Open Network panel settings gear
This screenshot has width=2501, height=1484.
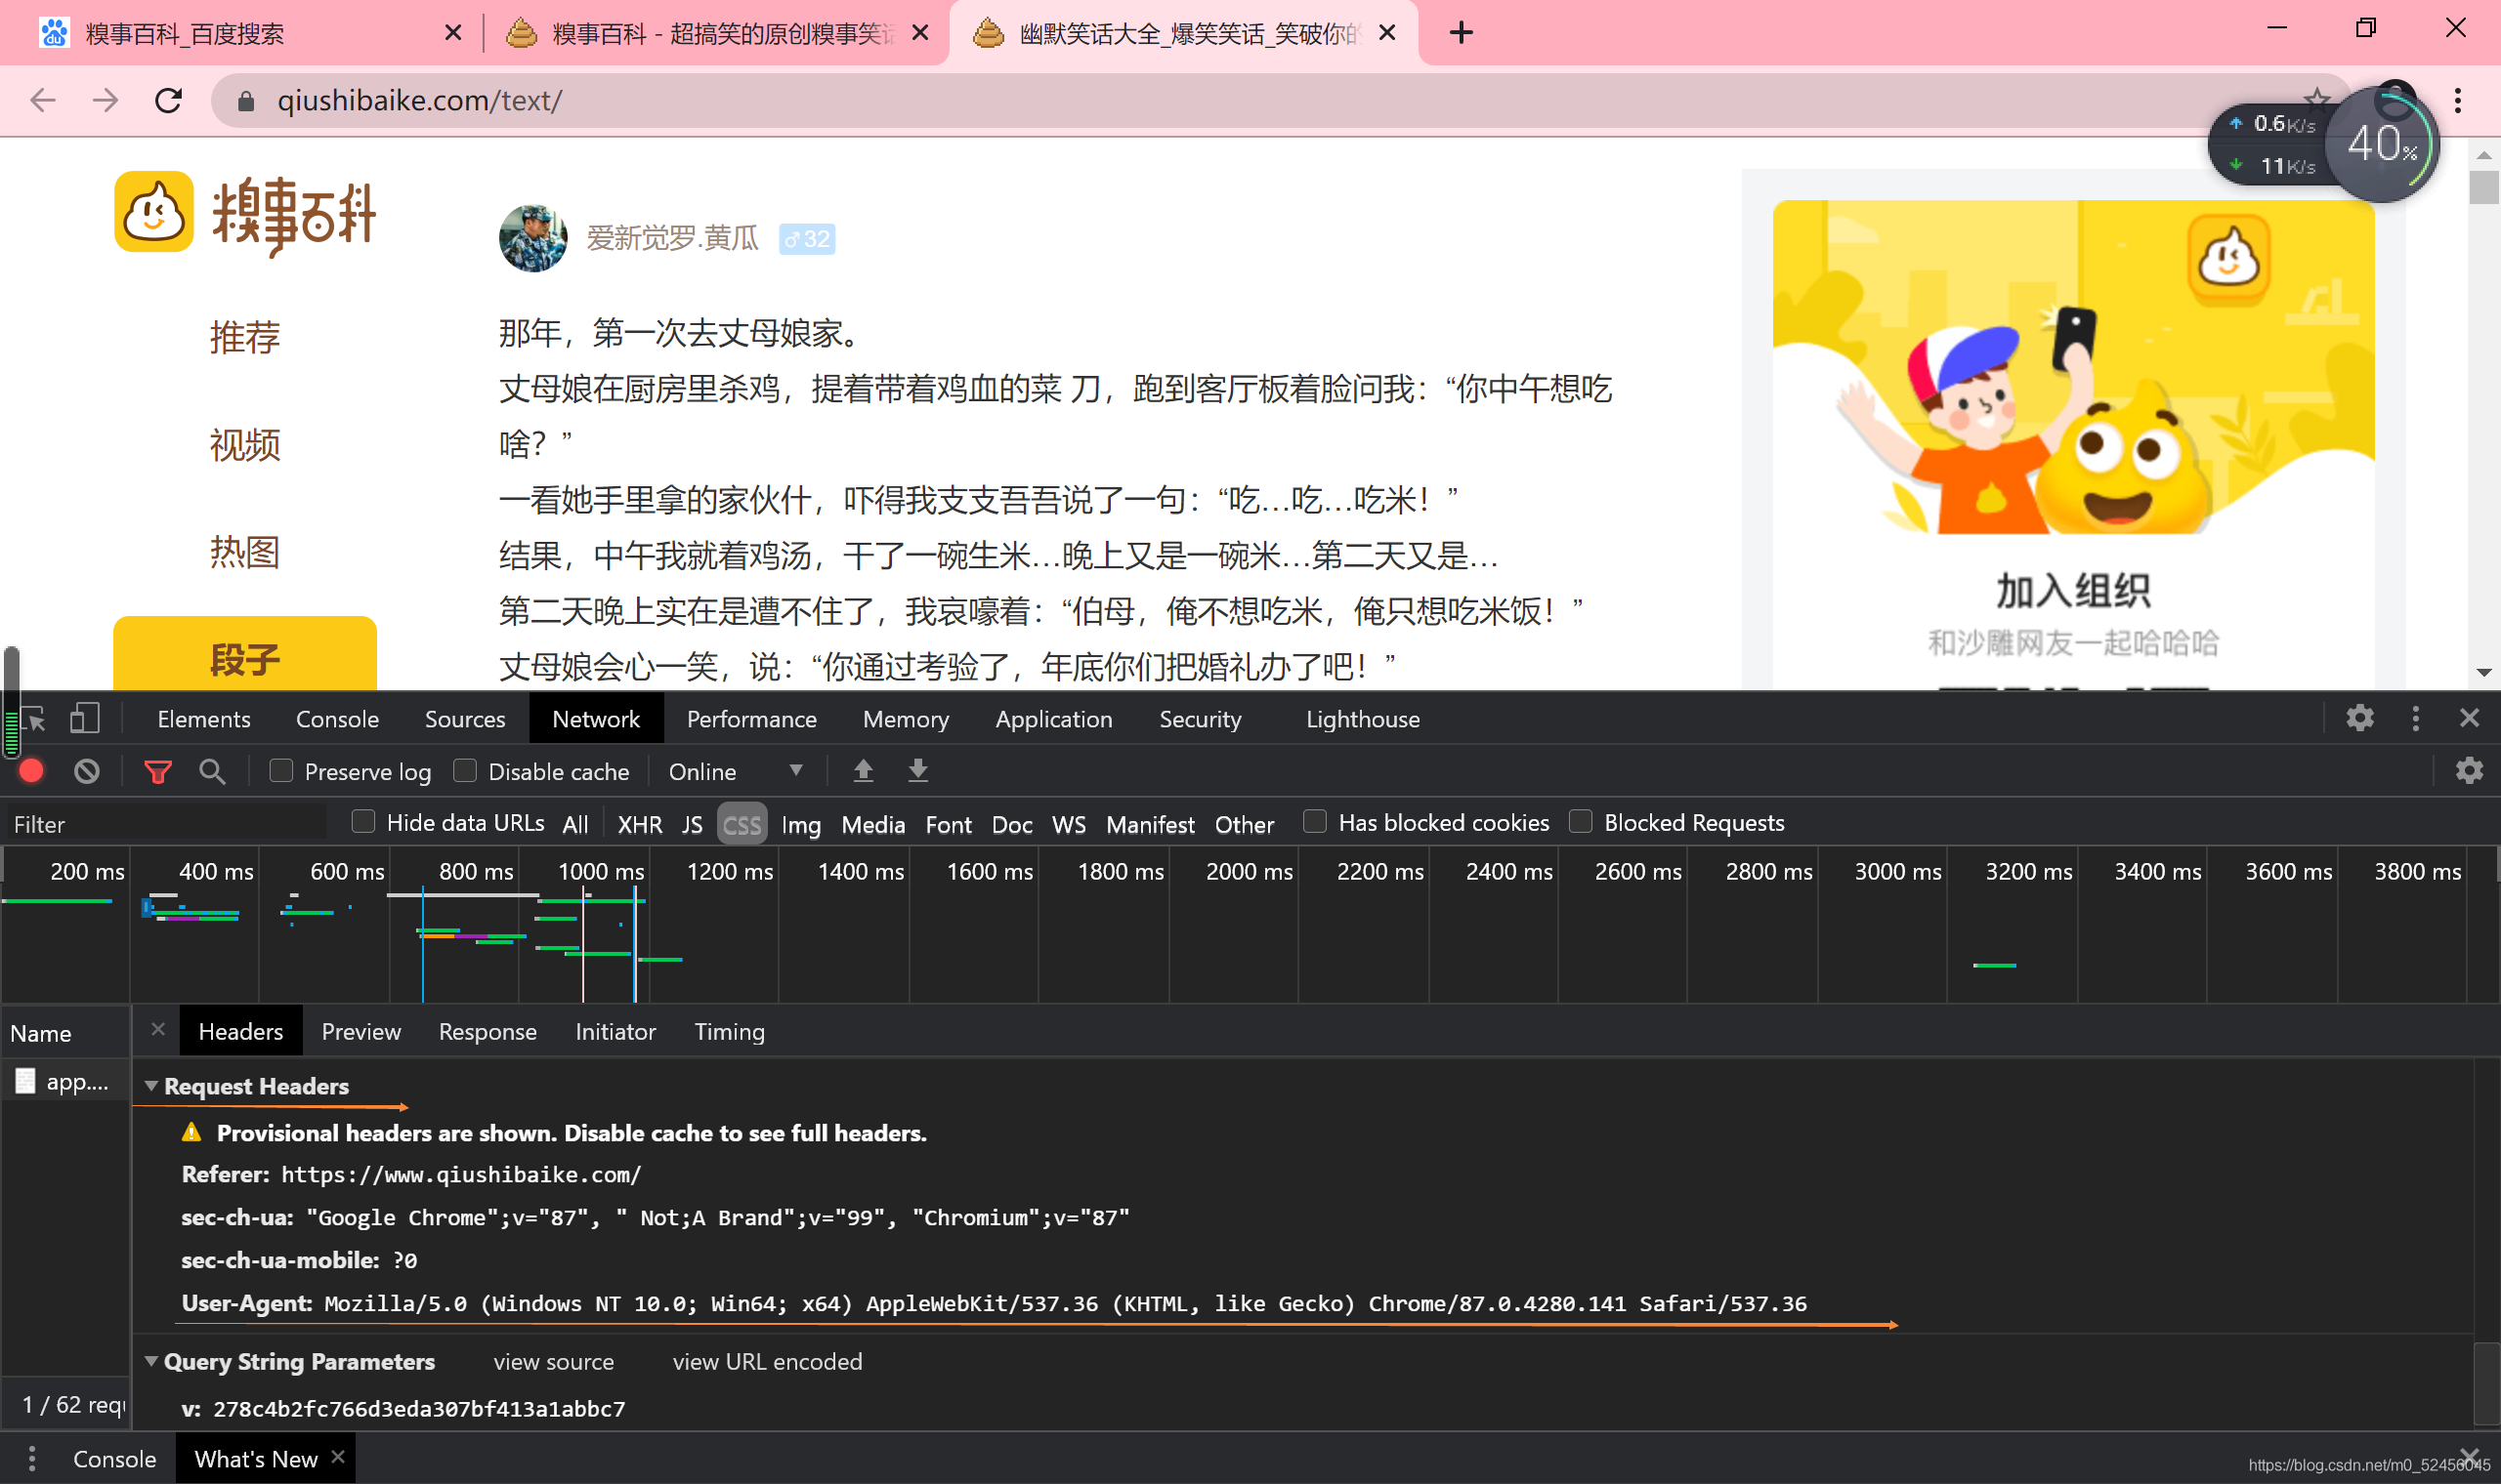pyautogui.click(x=2469, y=770)
